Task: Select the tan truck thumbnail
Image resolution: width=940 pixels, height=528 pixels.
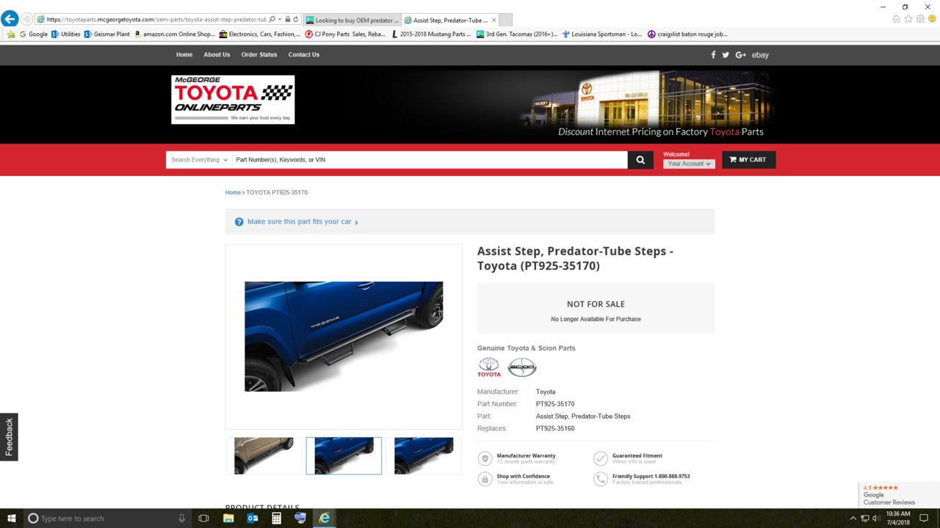Action: [264, 456]
